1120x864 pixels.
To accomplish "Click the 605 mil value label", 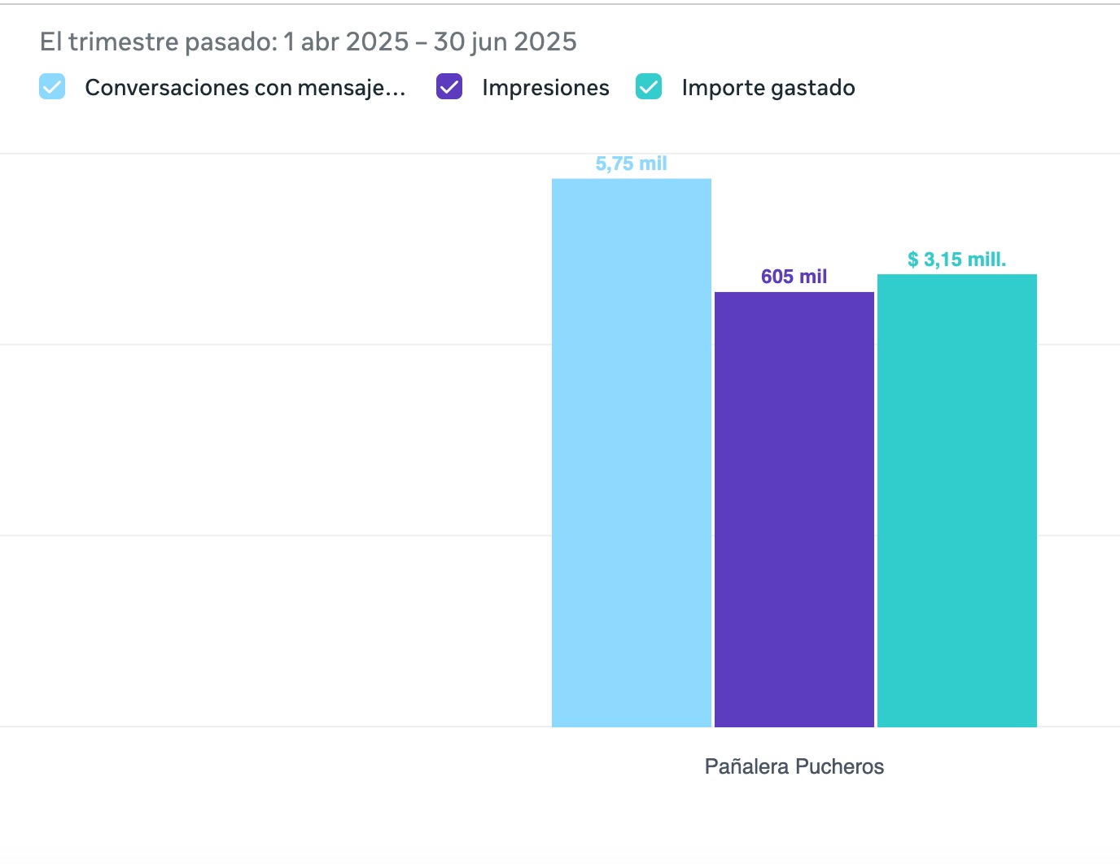I will (794, 277).
